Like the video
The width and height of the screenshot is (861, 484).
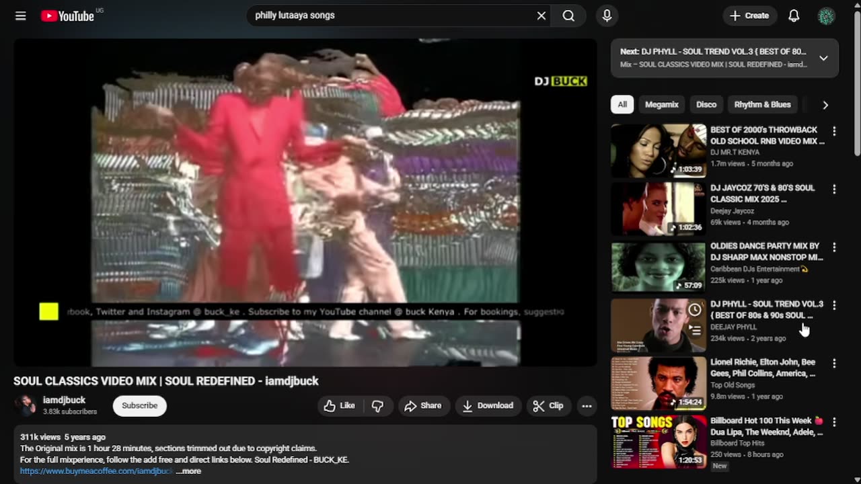click(x=340, y=405)
